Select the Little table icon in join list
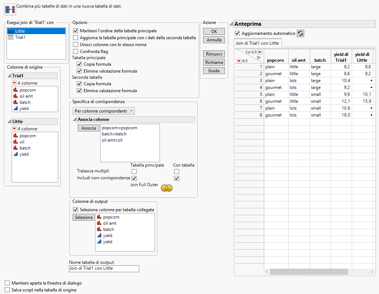The width and height of the screenshot is (379, 294). pyautogui.click(x=11, y=31)
